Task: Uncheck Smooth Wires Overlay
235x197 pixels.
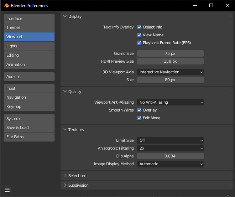Action: (x=139, y=110)
